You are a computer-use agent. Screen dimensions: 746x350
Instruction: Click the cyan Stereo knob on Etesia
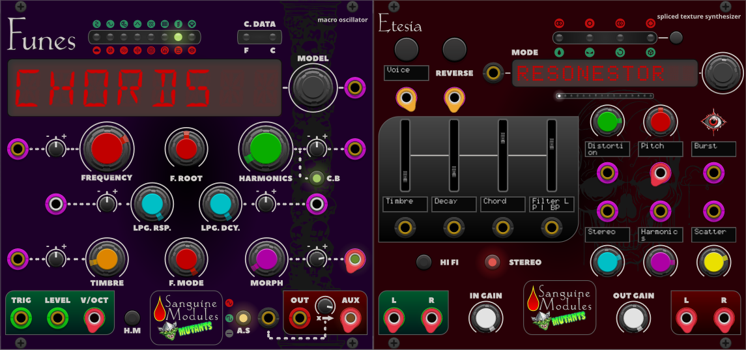(x=607, y=263)
